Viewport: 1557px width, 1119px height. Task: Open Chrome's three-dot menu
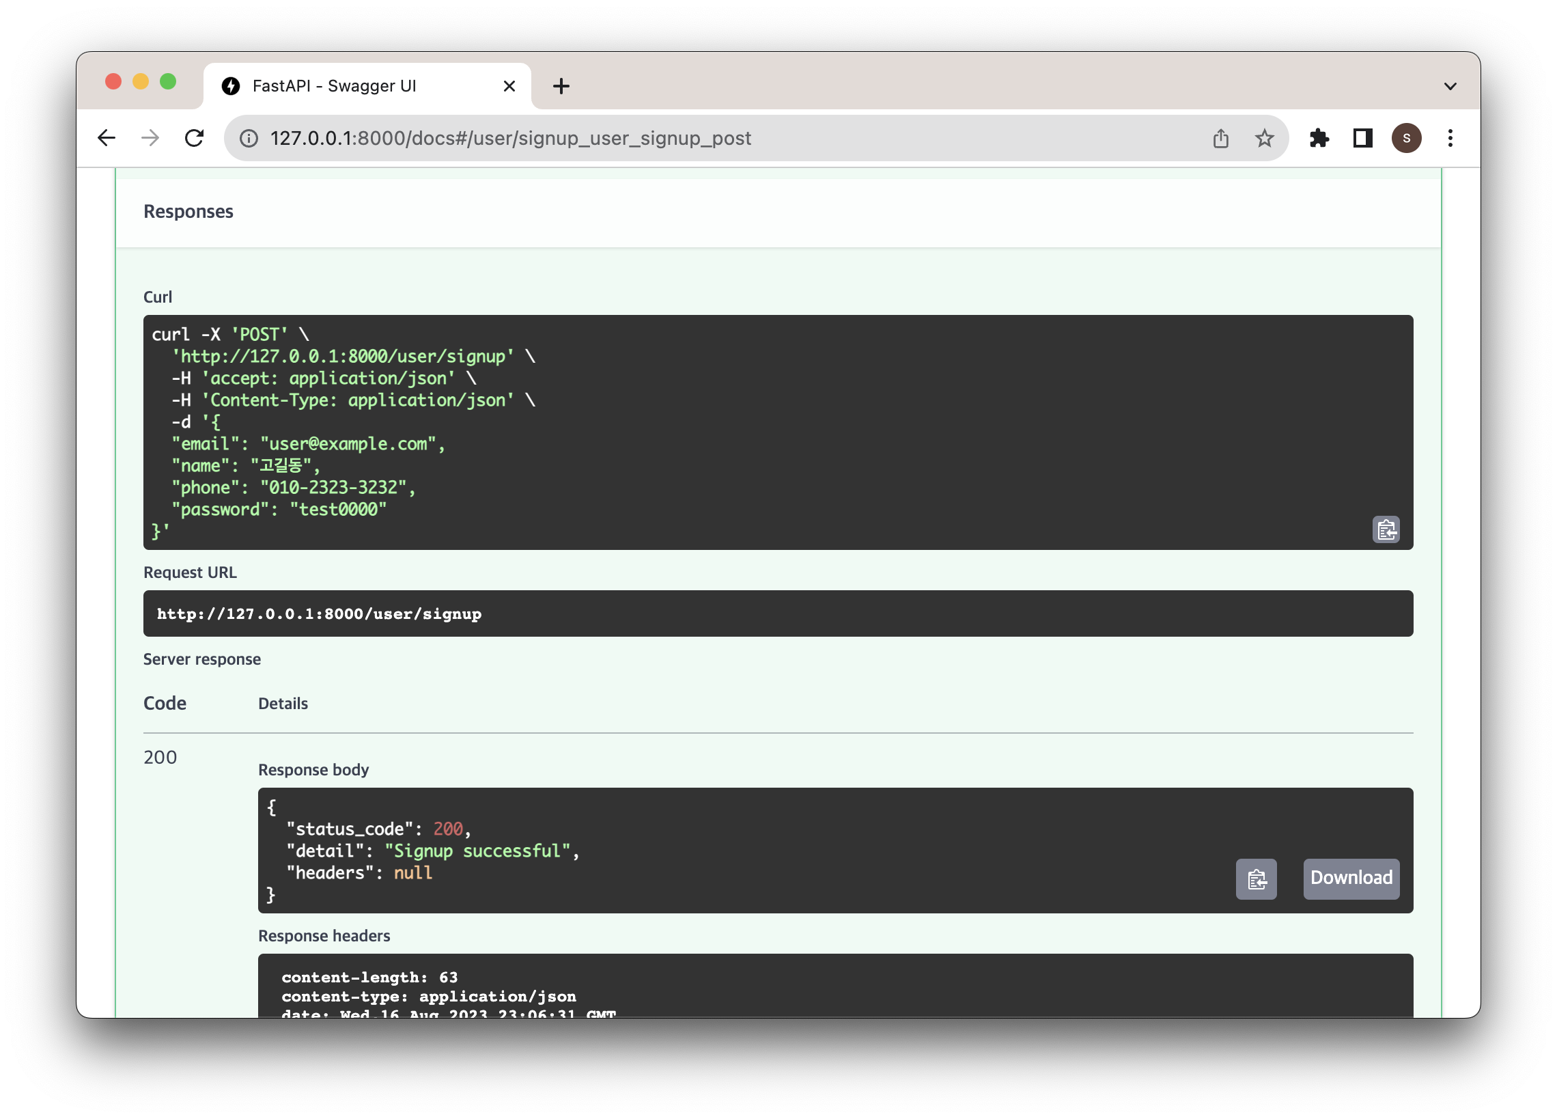tap(1450, 138)
